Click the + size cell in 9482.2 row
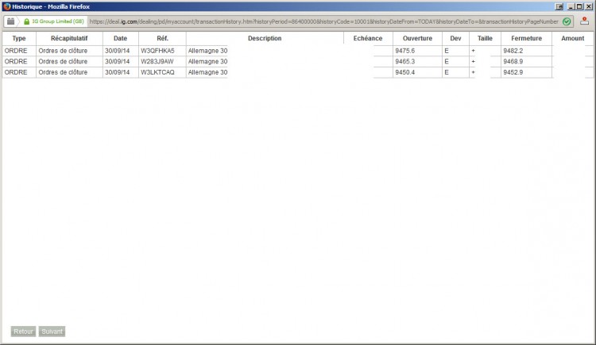The image size is (596, 345). pyautogui.click(x=474, y=51)
